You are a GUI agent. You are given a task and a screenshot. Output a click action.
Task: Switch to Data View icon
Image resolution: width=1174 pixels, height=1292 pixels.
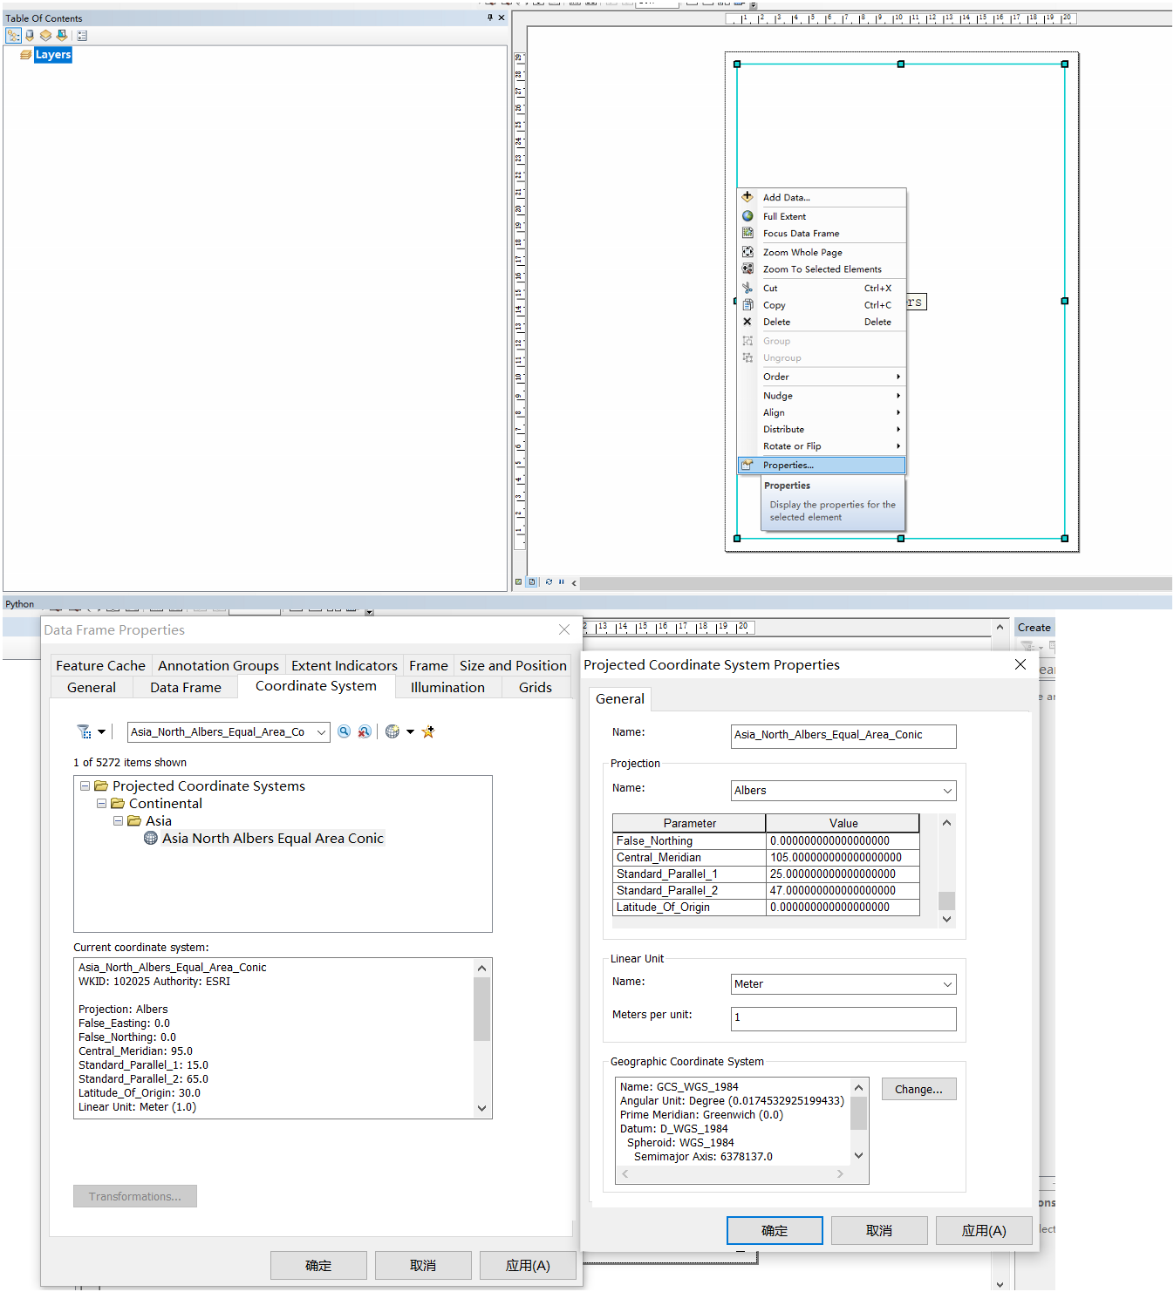point(519,582)
